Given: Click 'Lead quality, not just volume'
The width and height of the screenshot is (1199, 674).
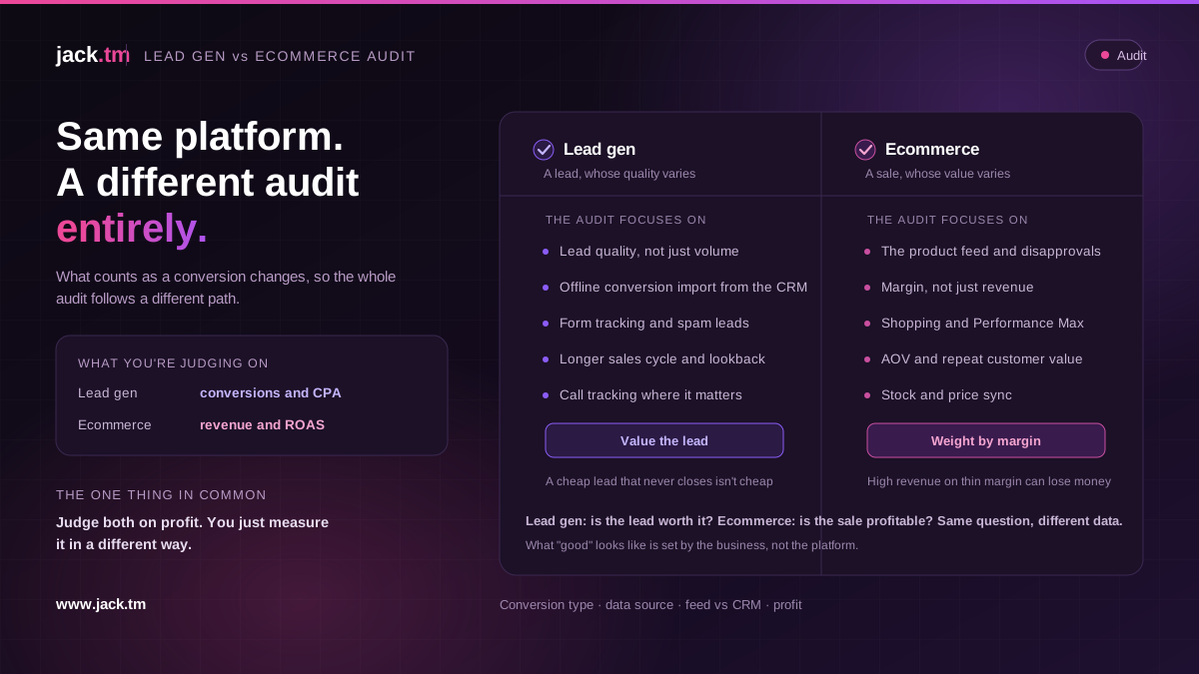Looking at the screenshot, I should pyautogui.click(x=649, y=252).
